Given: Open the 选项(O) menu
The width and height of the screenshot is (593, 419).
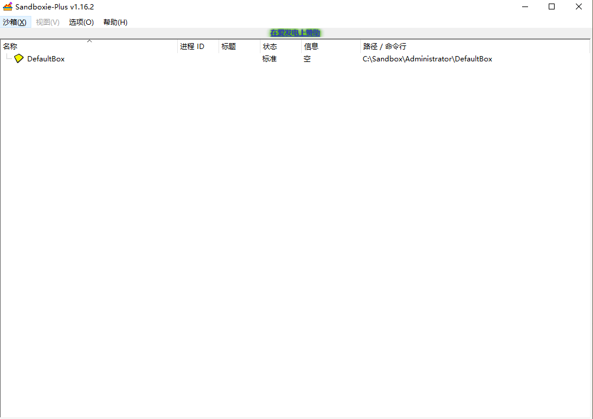Looking at the screenshot, I should point(82,22).
